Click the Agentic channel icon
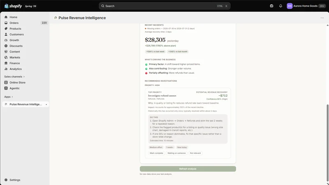329x185 pixels. pyautogui.click(x=6, y=88)
